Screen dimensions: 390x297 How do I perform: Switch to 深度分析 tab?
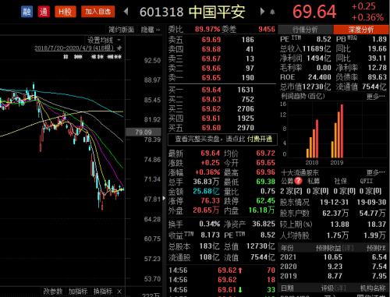[x=361, y=30]
